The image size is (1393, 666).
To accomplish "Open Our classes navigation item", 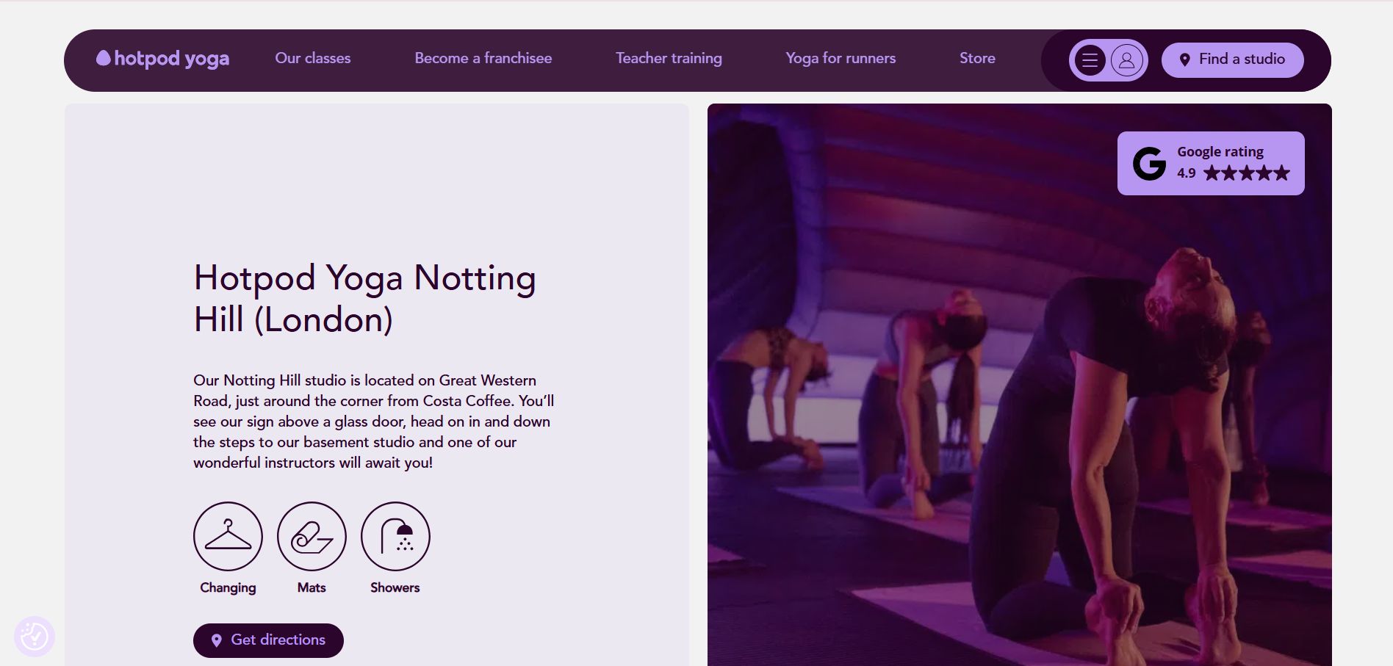I will click(x=312, y=58).
